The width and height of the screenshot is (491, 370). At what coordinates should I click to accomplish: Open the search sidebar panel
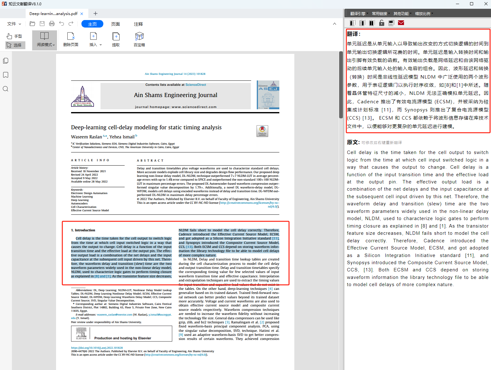[x=6, y=89]
